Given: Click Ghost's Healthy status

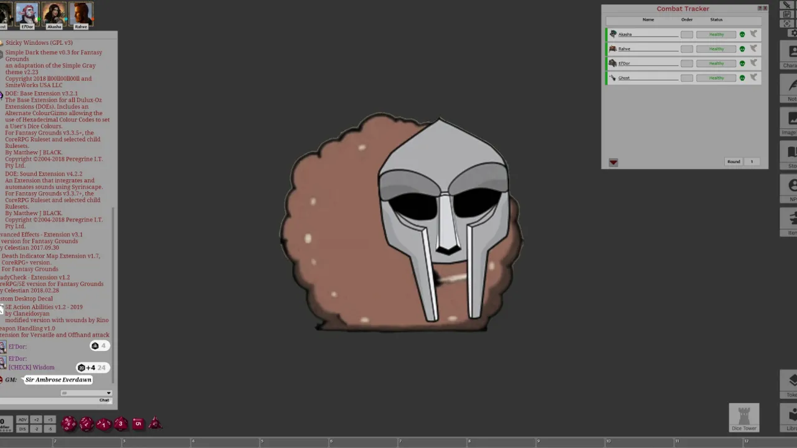Looking at the screenshot, I should click(x=716, y=78).
